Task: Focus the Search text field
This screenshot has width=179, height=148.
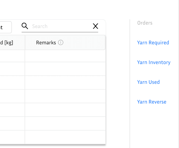Action: point(61,26)
